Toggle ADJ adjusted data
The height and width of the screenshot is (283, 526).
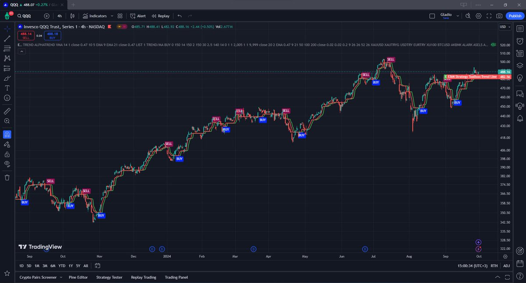coord(506,266)
